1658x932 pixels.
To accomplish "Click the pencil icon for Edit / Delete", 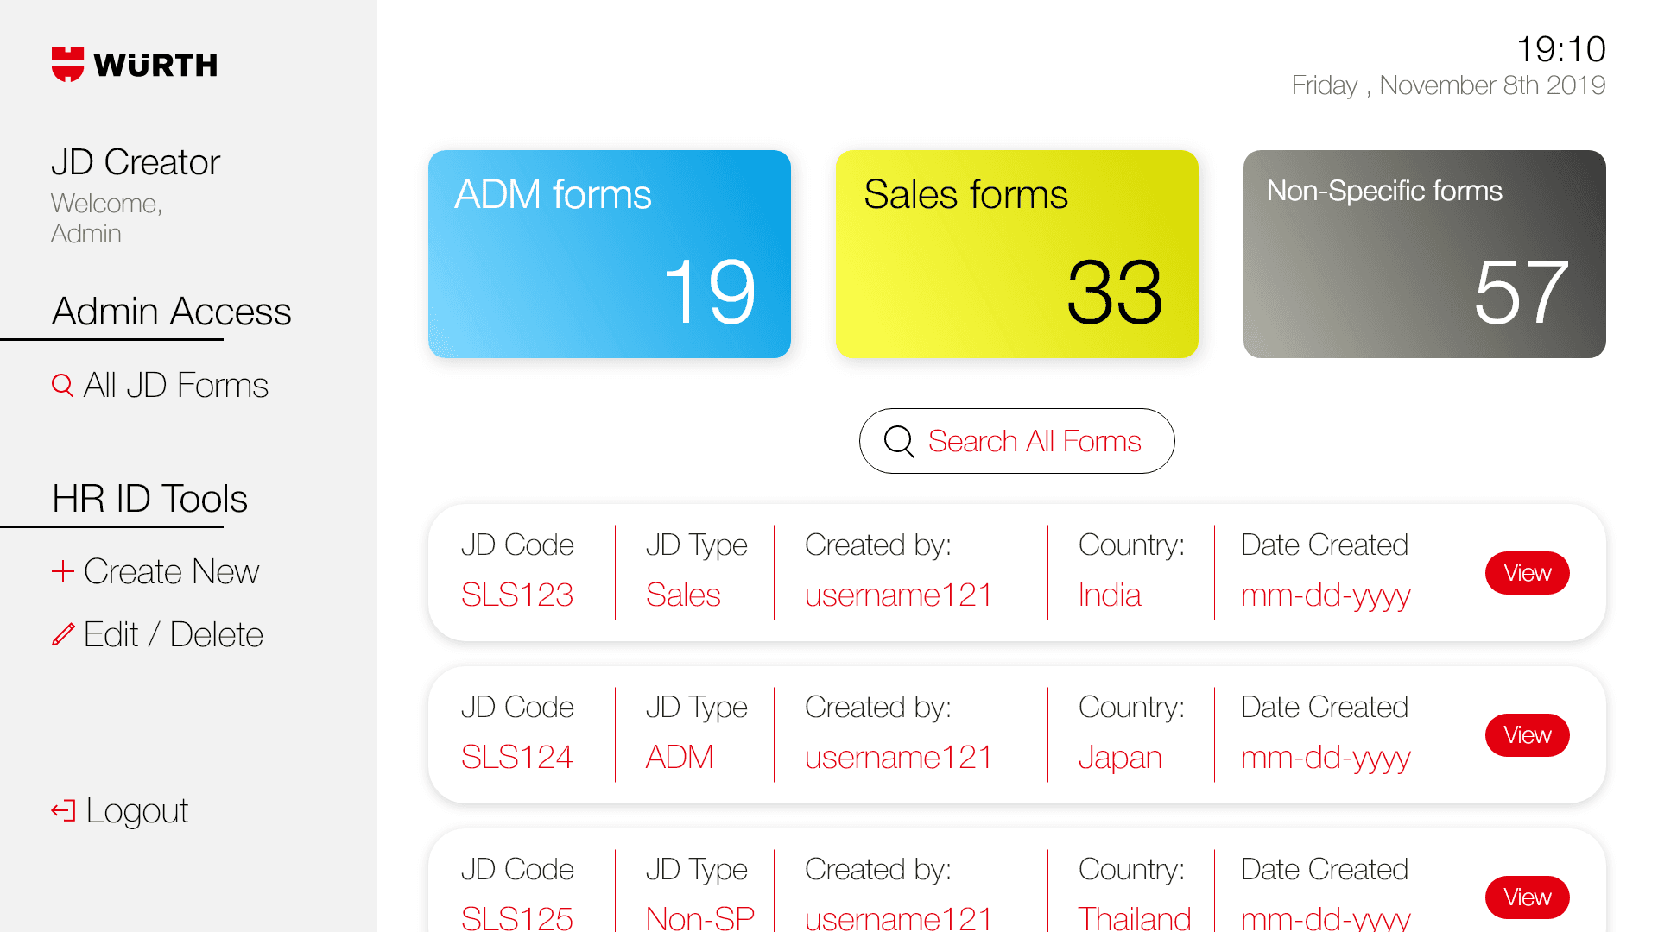I will pyautogui.click(x=62, y=635).
